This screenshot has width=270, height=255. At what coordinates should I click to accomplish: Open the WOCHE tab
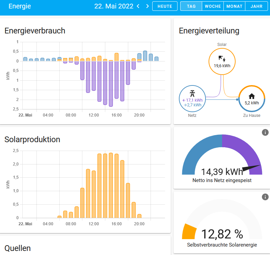pos(212,6)
